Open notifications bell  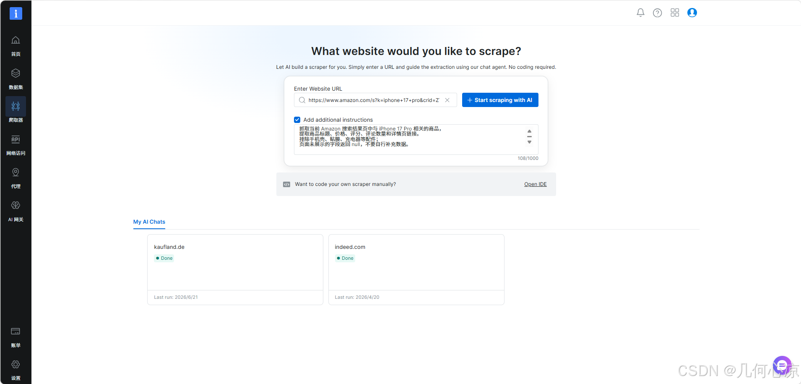(640, 13)
